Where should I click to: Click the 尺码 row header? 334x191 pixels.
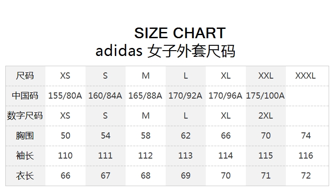point(25,76)
